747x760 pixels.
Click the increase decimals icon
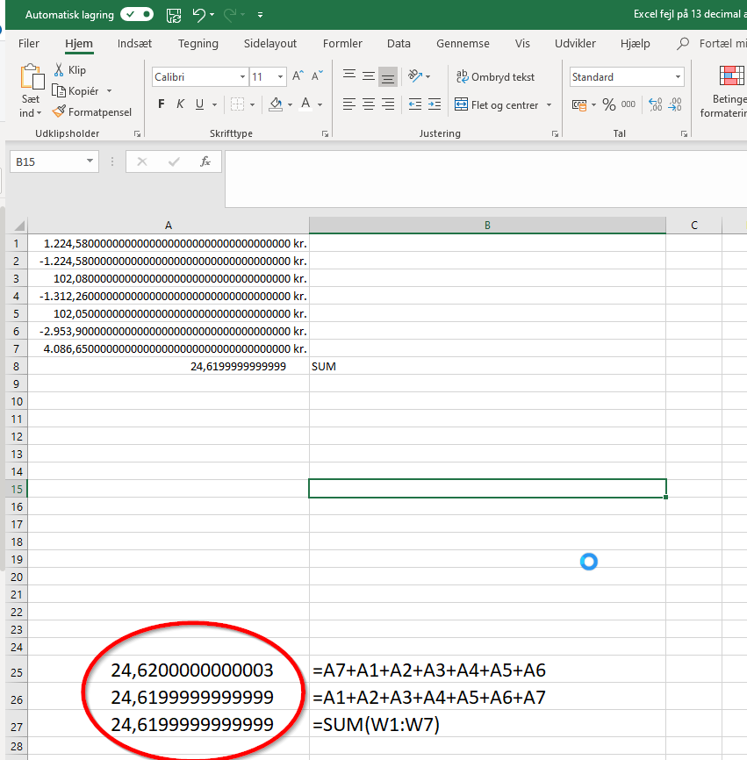coord(656,104)
